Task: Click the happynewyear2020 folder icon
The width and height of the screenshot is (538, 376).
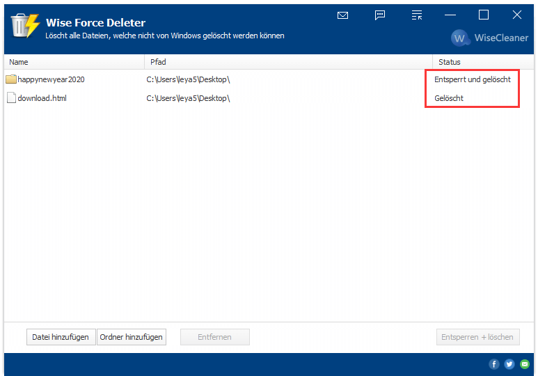Action: [11, 79]
